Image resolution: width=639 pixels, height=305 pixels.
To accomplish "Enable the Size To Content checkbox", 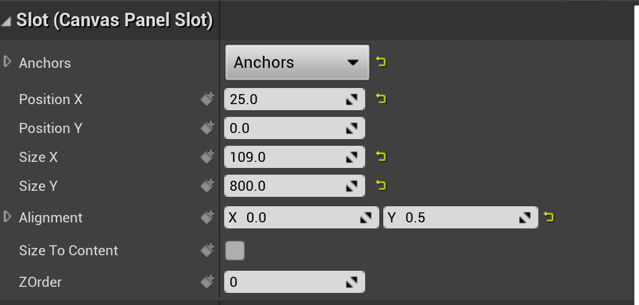I will click(235, 251).
